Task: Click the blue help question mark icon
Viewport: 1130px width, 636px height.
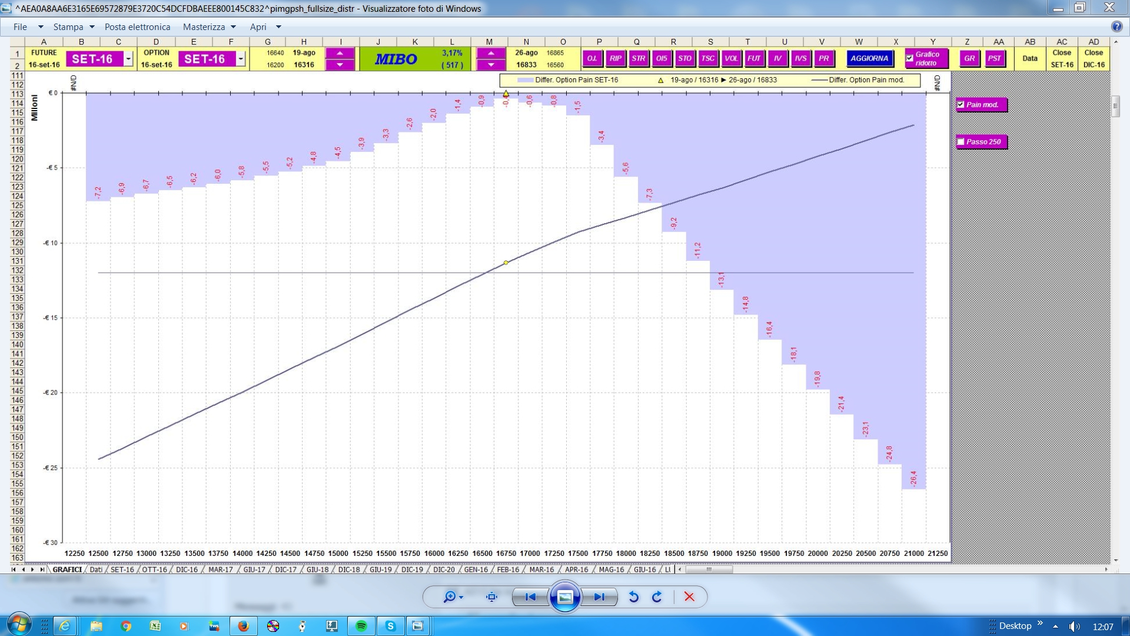Action: pos(1116,26)
